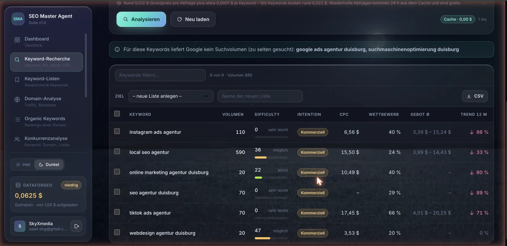Screen dimensions: 507x246
Task: Click the Keyword-Recherche magnifier icon
Action: click(x=17, y=60)
